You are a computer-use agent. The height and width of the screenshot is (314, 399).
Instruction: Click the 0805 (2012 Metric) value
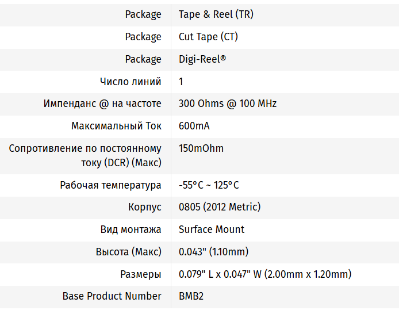[x=220, y=207]
